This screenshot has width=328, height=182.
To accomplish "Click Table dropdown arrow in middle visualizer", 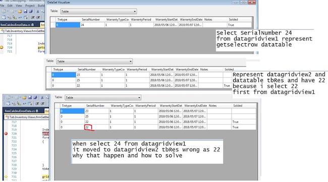I will (x=131, y=61).
